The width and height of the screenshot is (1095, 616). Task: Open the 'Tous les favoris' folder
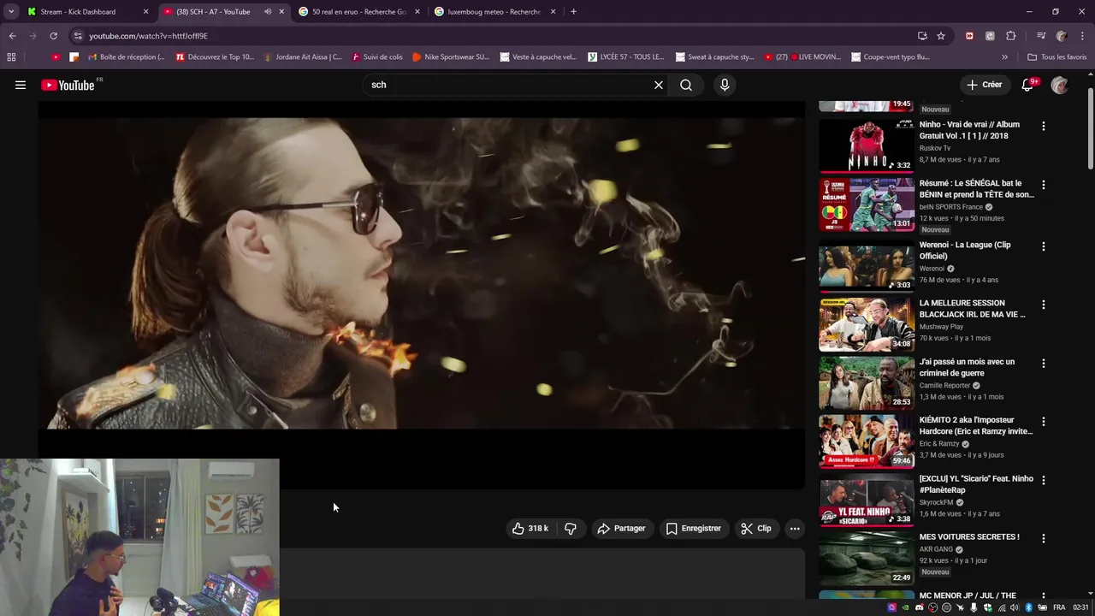(1057, 57)
